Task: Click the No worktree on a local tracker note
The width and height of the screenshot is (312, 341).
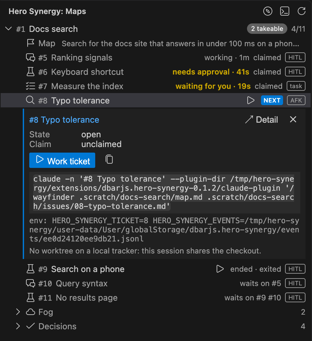Action: (145, 251)
